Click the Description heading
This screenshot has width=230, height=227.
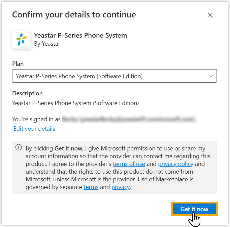pyautogui.click(x=27, y=93)
